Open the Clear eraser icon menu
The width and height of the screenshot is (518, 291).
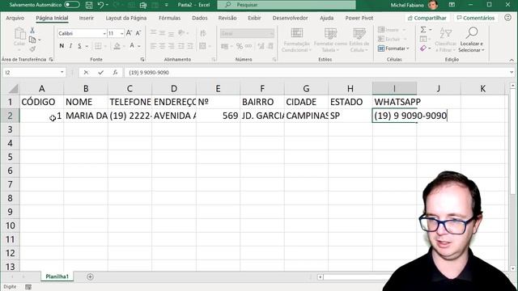click(x=423, y=48)
